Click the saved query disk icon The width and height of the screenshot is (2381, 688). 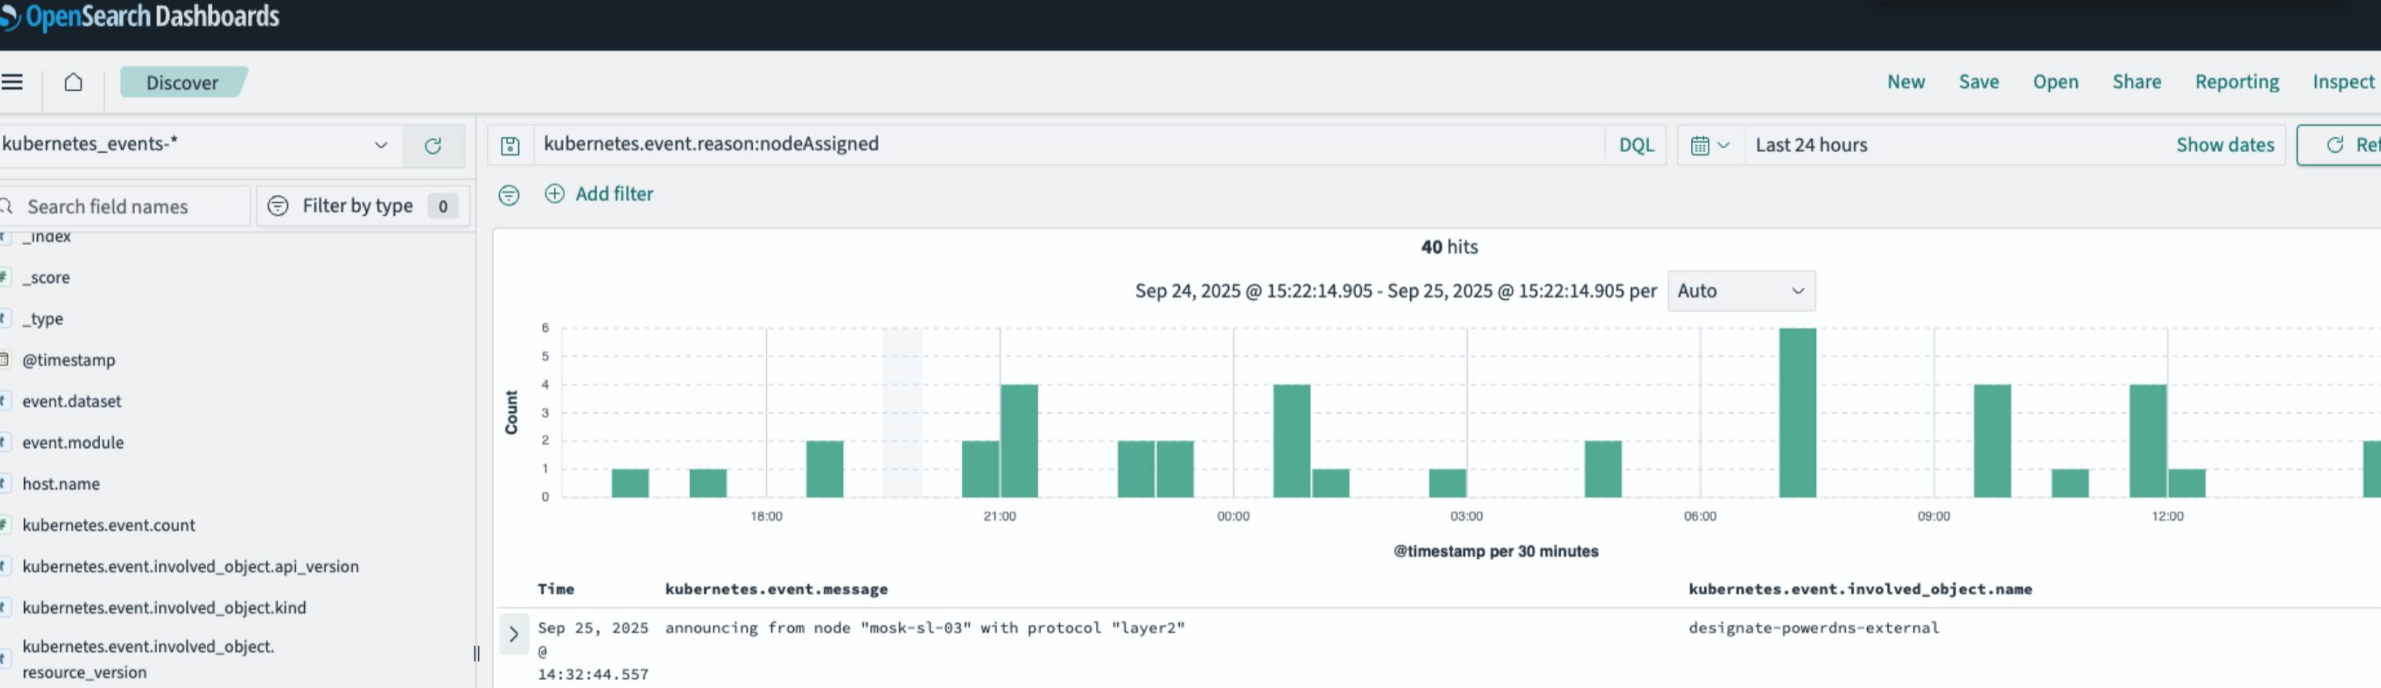(x=510, y=145)
